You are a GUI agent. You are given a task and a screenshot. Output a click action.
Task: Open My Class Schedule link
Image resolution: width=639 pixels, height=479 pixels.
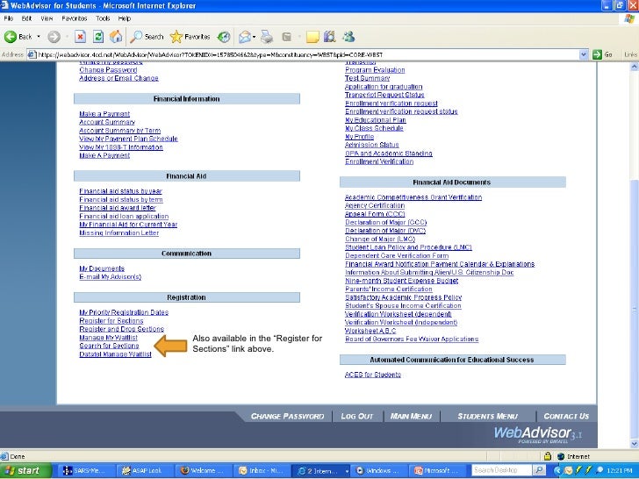point(374,128)
